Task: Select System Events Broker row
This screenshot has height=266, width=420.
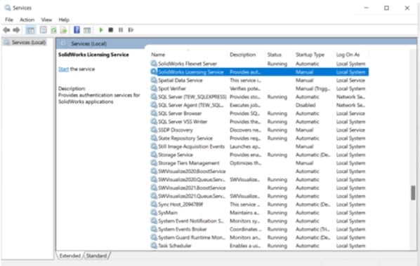Action: (259, 229)
